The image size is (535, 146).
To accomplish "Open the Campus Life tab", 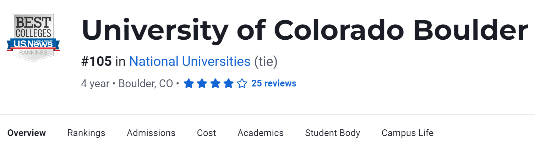I will coord(407,133).
